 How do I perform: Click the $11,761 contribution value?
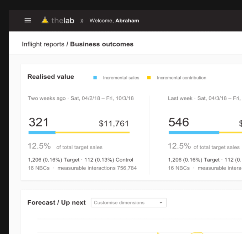click(114, 123)
